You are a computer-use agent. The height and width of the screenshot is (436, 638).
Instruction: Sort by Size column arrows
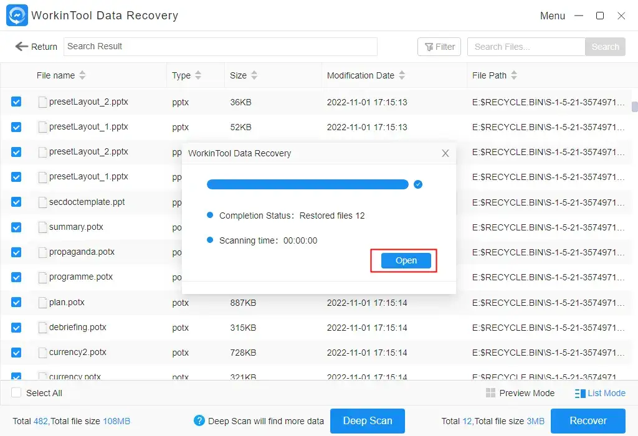[x=254, y=75]
